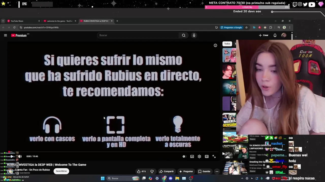325x182 pixels.
Task: Like the video with 41 k likes
Action: tap(141, 171)
